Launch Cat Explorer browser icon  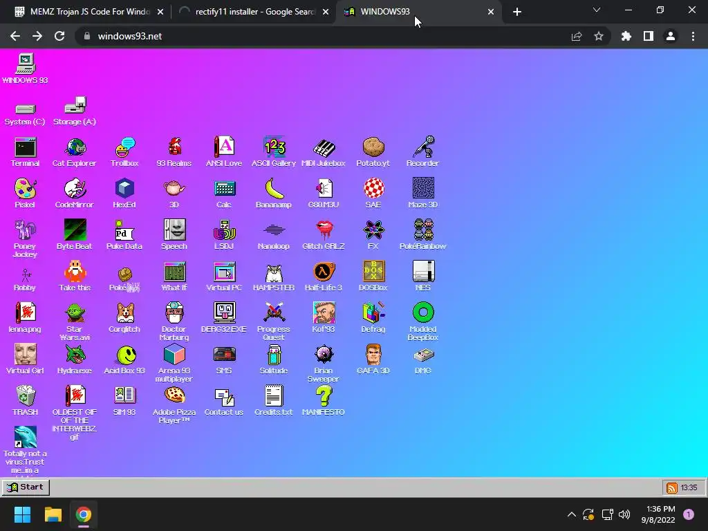75,152
